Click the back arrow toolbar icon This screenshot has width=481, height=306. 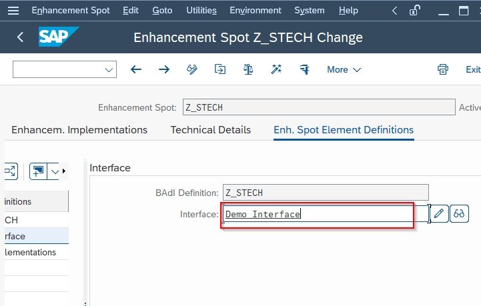[136, 69]
